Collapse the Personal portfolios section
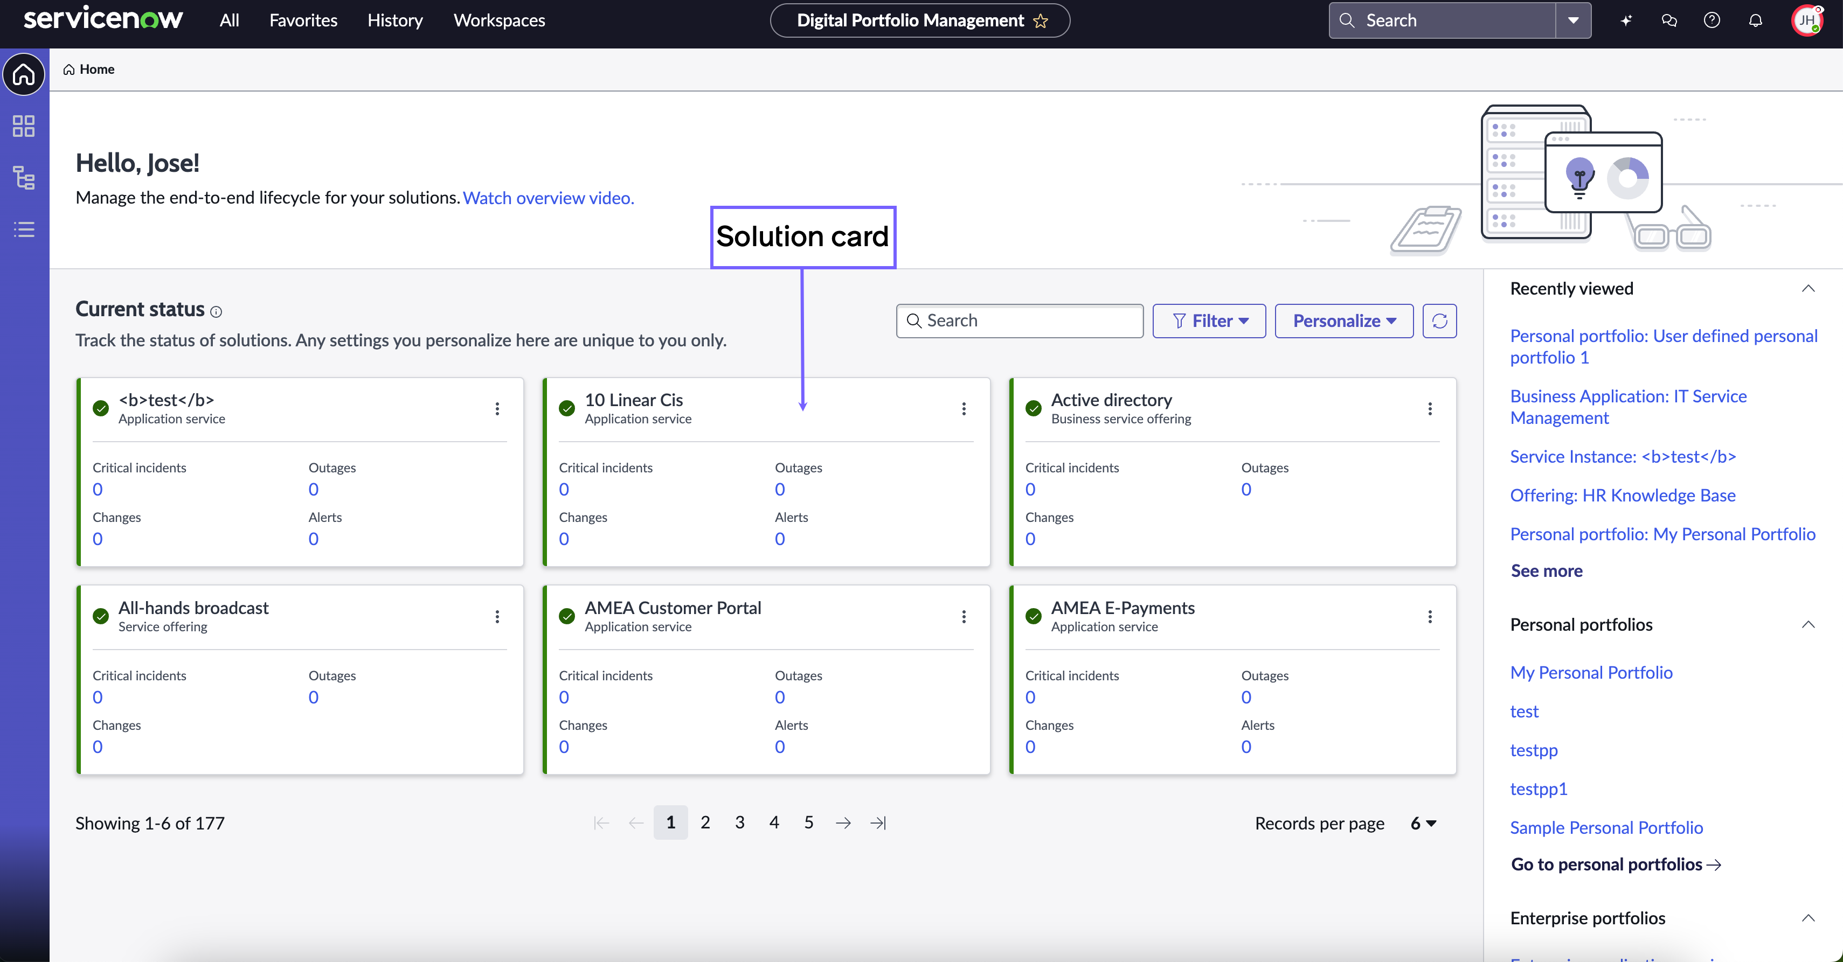1843x962 pixels. [1808, 624]
